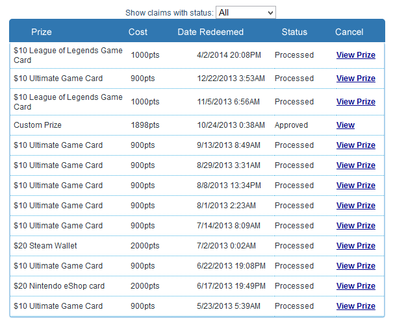Open the claims status dropdown showing All
The image size is (393, 325).
click(x=246, y=12)
